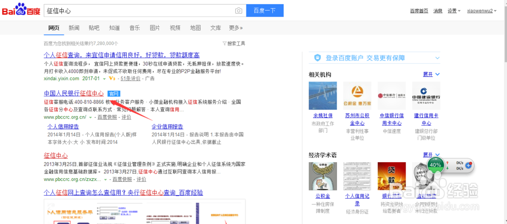Expand 相关机构 section with 展开
Screen dimensions: 507x224
pos(431,74)
